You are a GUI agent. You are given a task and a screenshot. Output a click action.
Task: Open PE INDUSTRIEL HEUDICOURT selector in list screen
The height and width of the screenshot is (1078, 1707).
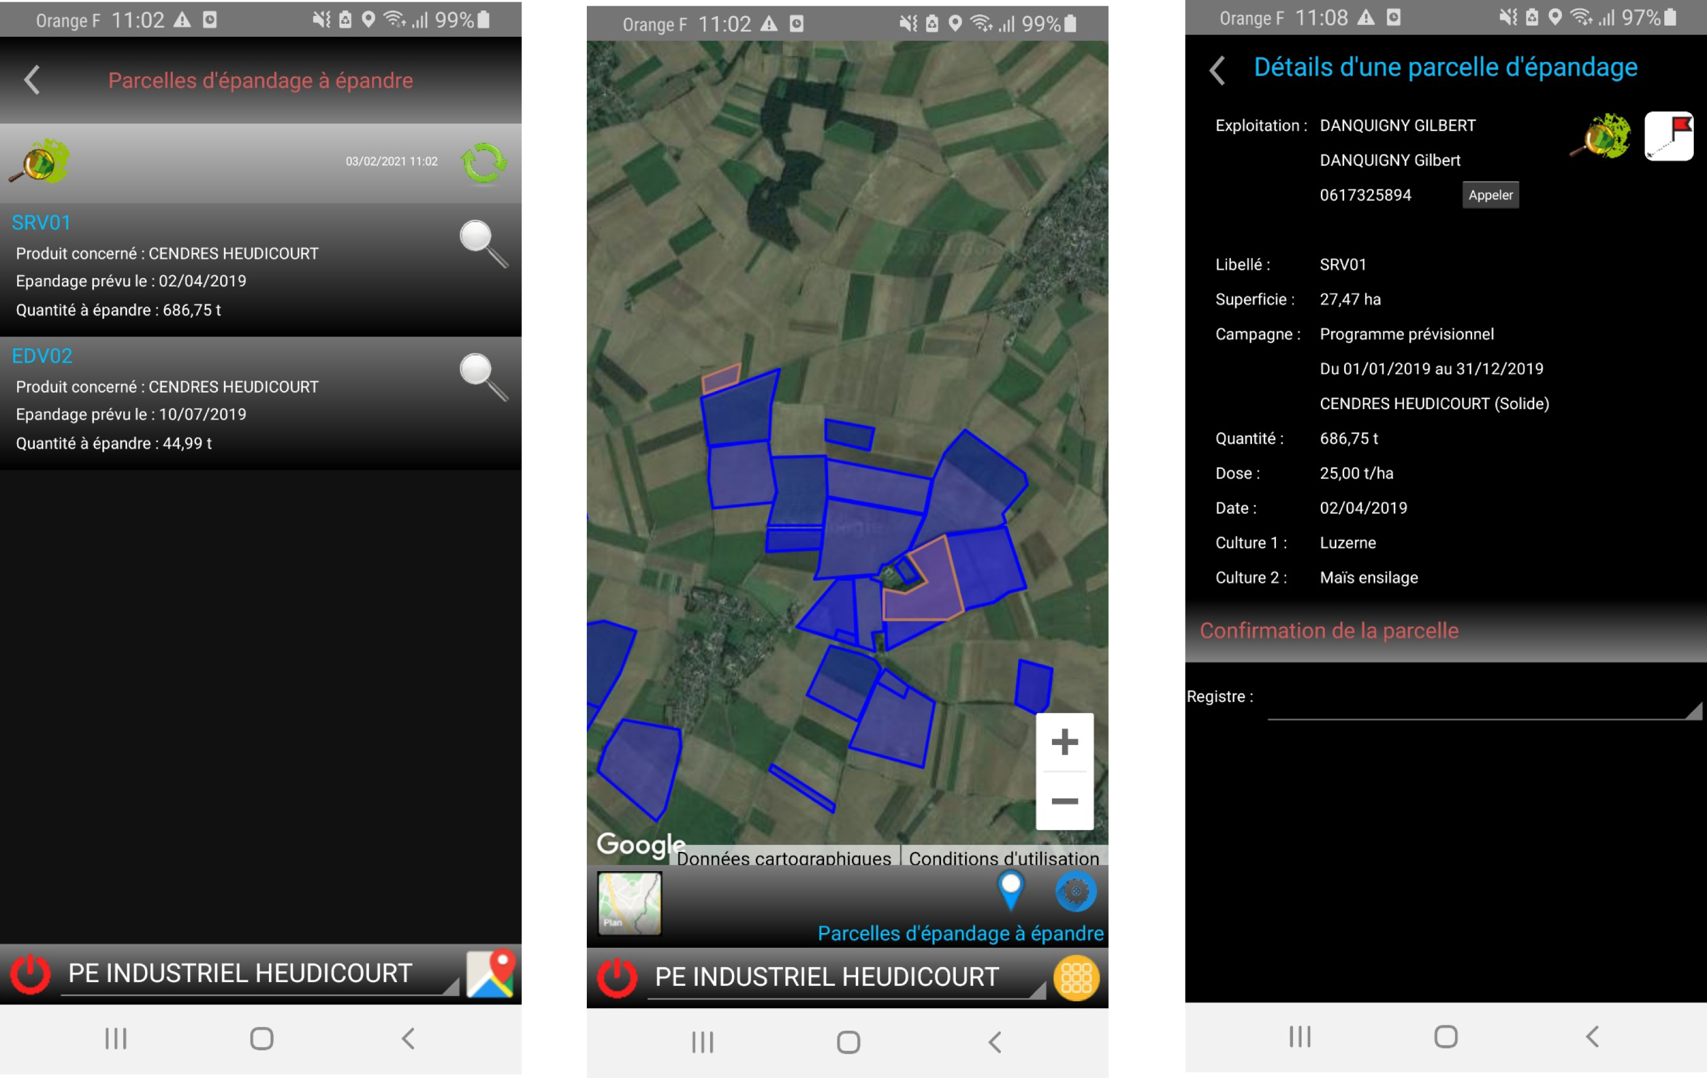(x=259, y=974)
